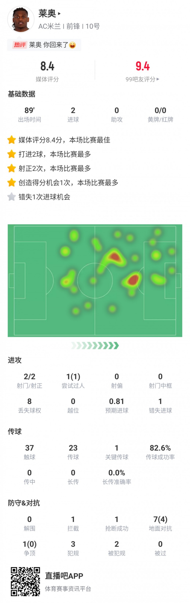Click the heatmap center circle
190x603 pixels.
click(x=95, y=281)
